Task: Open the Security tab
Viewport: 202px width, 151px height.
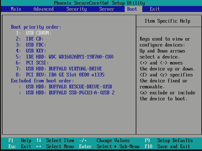Action: coord(76,9)
